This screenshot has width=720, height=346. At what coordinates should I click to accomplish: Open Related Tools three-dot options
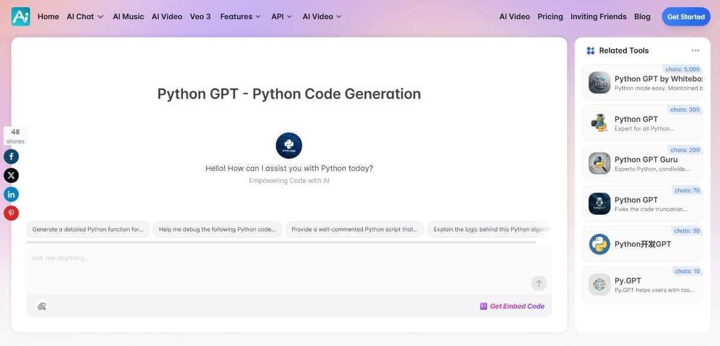point(695,51)
